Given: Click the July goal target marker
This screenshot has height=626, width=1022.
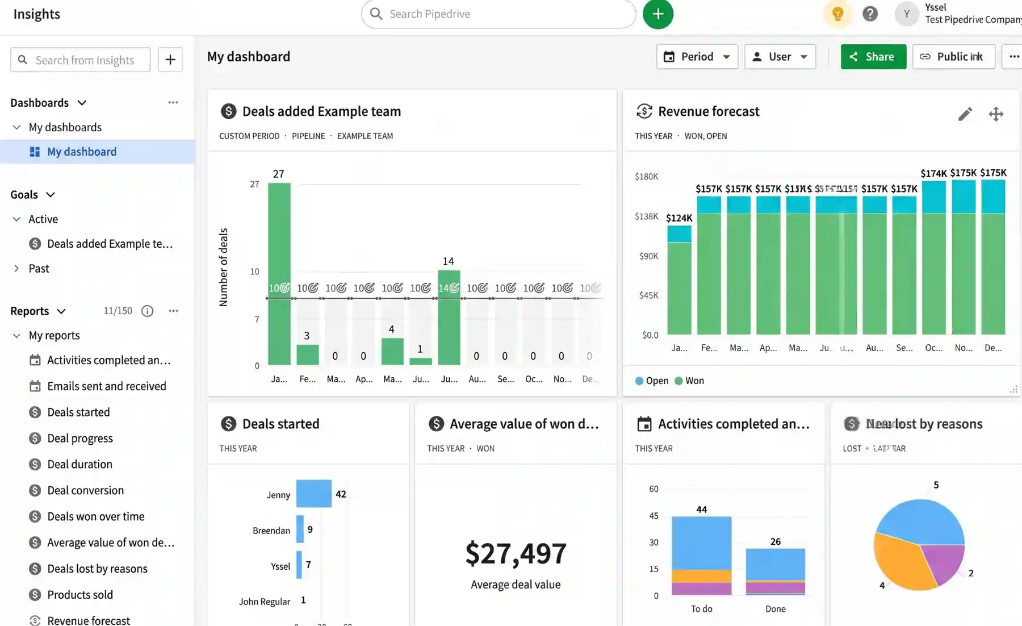Looking at the screenshot, I should point(449,288).
